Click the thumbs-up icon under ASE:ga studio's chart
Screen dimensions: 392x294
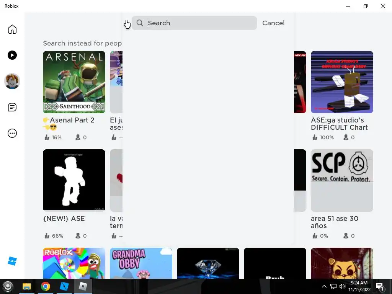315,137
